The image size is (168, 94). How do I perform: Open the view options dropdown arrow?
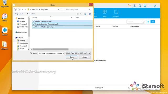coord(81,14)
